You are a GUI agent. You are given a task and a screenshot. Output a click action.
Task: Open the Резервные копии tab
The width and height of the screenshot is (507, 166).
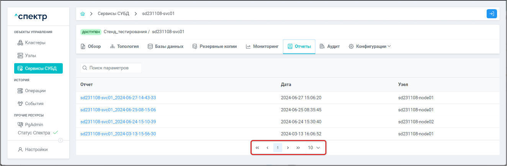tap(214, 46)
